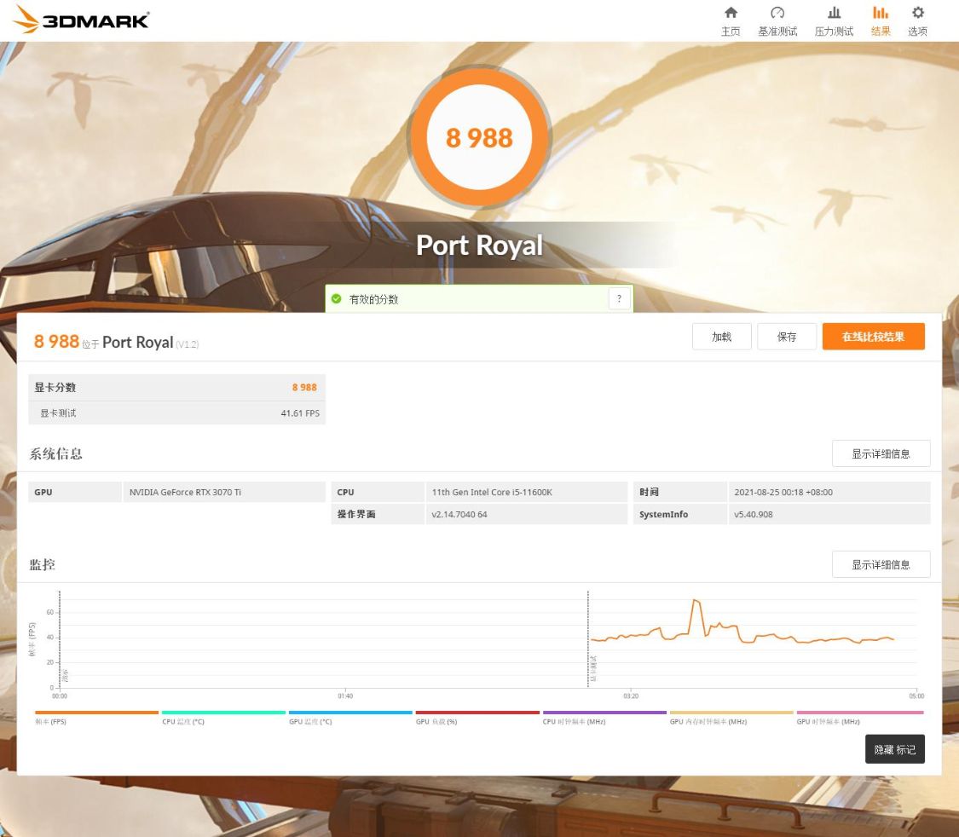Click the v5.40.908 SystemInfo value
This screenshot has height=837, width=959.
tap(754, 514)
